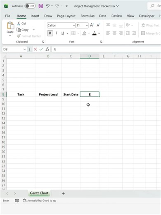
Task: Click the Copy button
Action: 23,30
